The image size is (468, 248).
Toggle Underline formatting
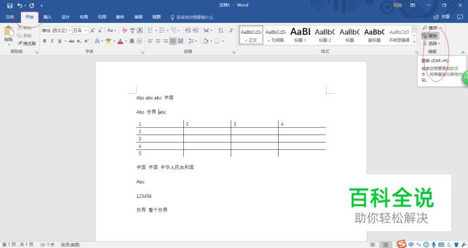pos(60,41)
